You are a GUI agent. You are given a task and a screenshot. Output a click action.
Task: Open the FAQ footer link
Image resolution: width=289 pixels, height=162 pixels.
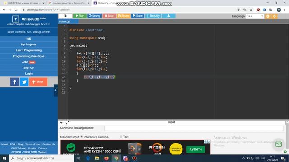13,144
